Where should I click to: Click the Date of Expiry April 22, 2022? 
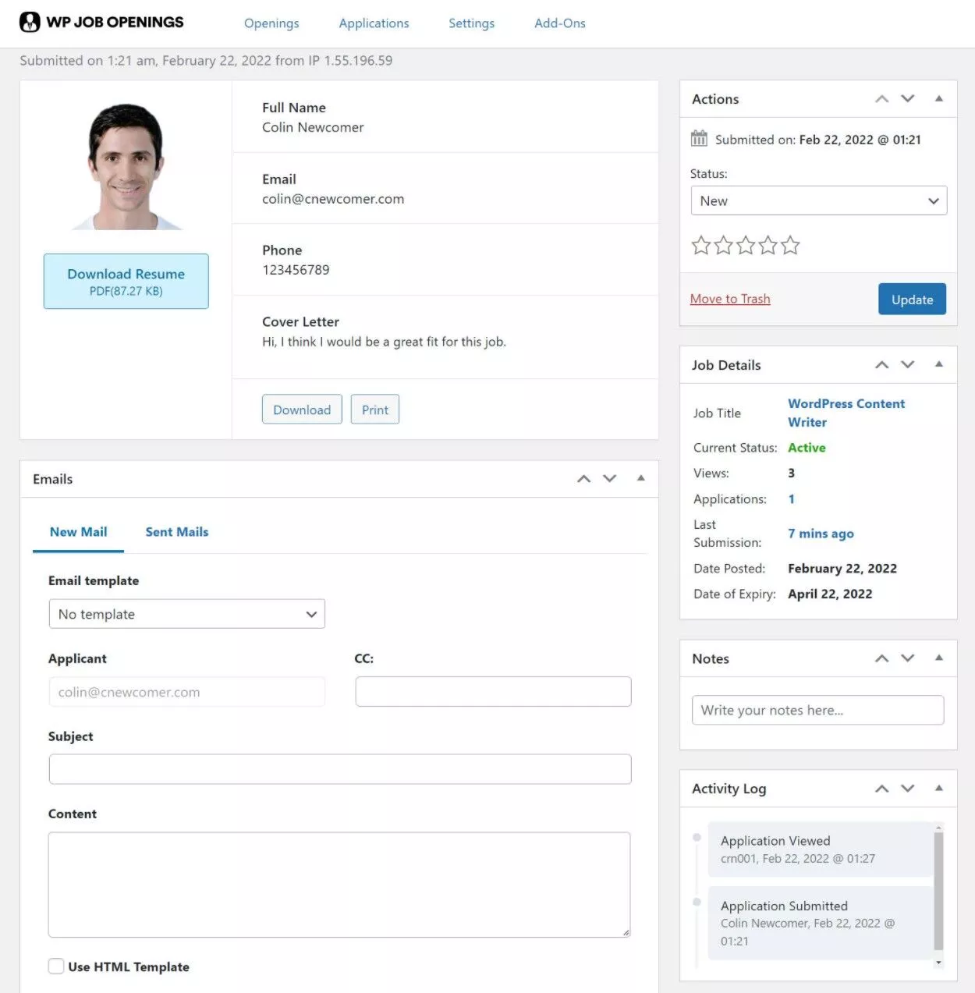tap(830, 594)
